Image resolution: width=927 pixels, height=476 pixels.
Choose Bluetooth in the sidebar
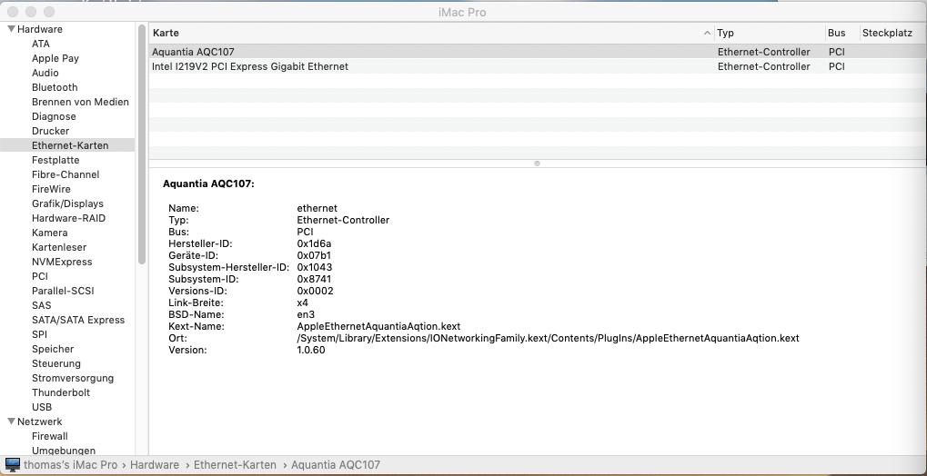[55, 87]
